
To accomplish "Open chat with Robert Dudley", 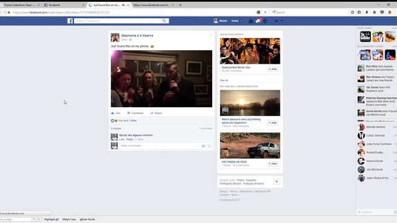I will click(377, 152).
